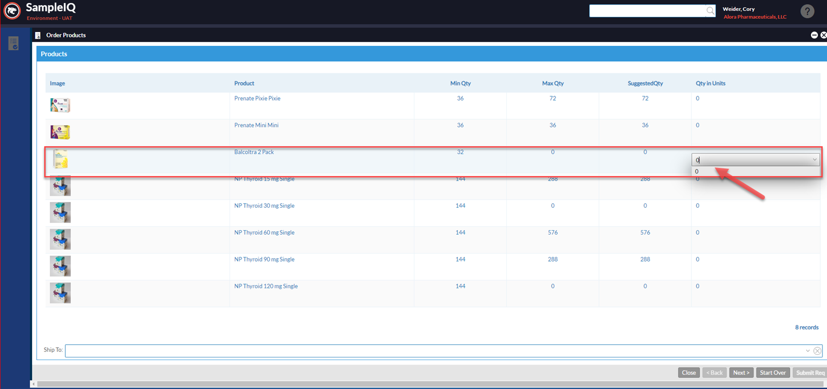
Task: Clear the Ship To field with X icon
Action: (817, 351)
